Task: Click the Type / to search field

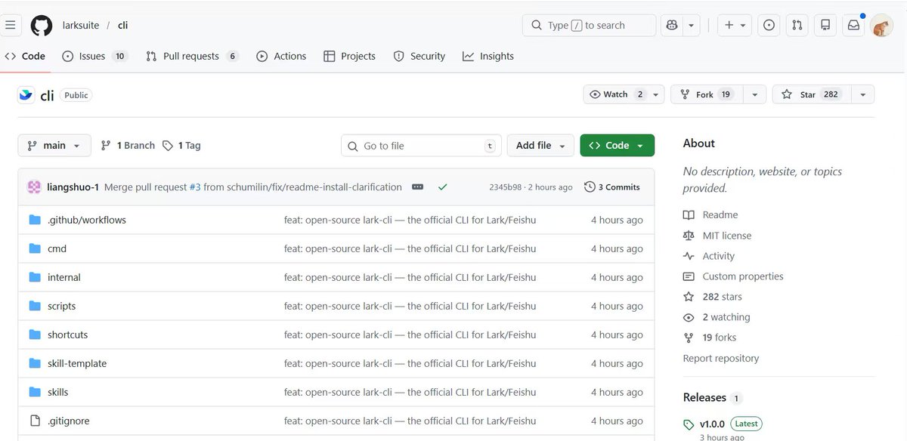Action: click(589, 25)
